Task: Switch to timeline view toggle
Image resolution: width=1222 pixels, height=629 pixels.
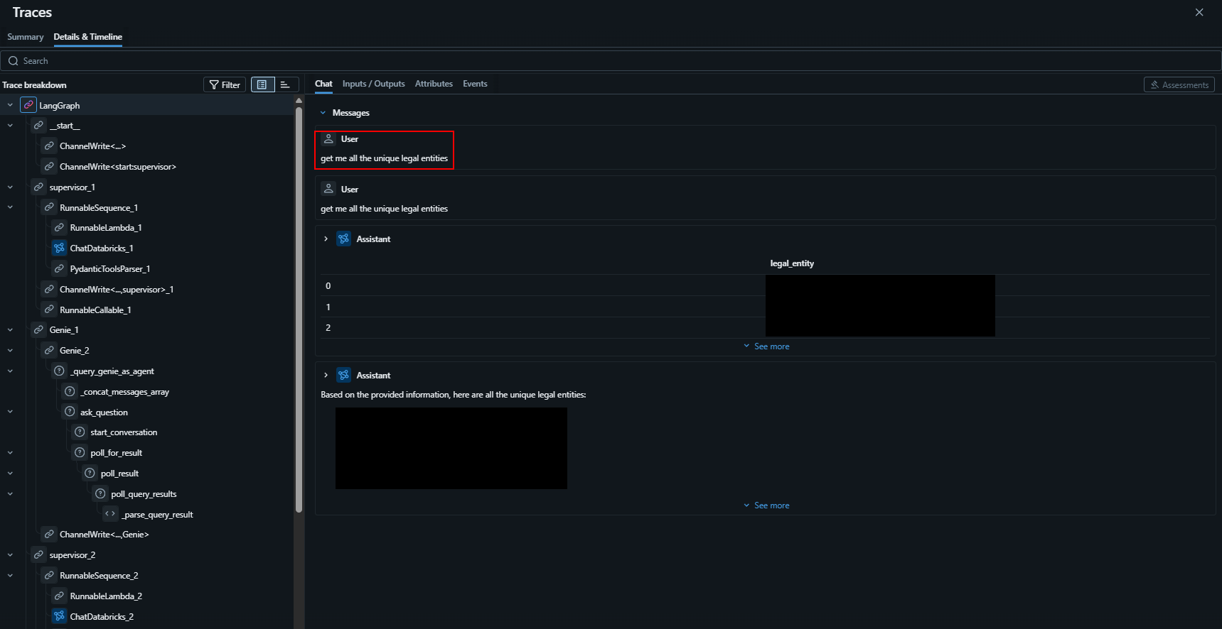Action: pos(286,84)
